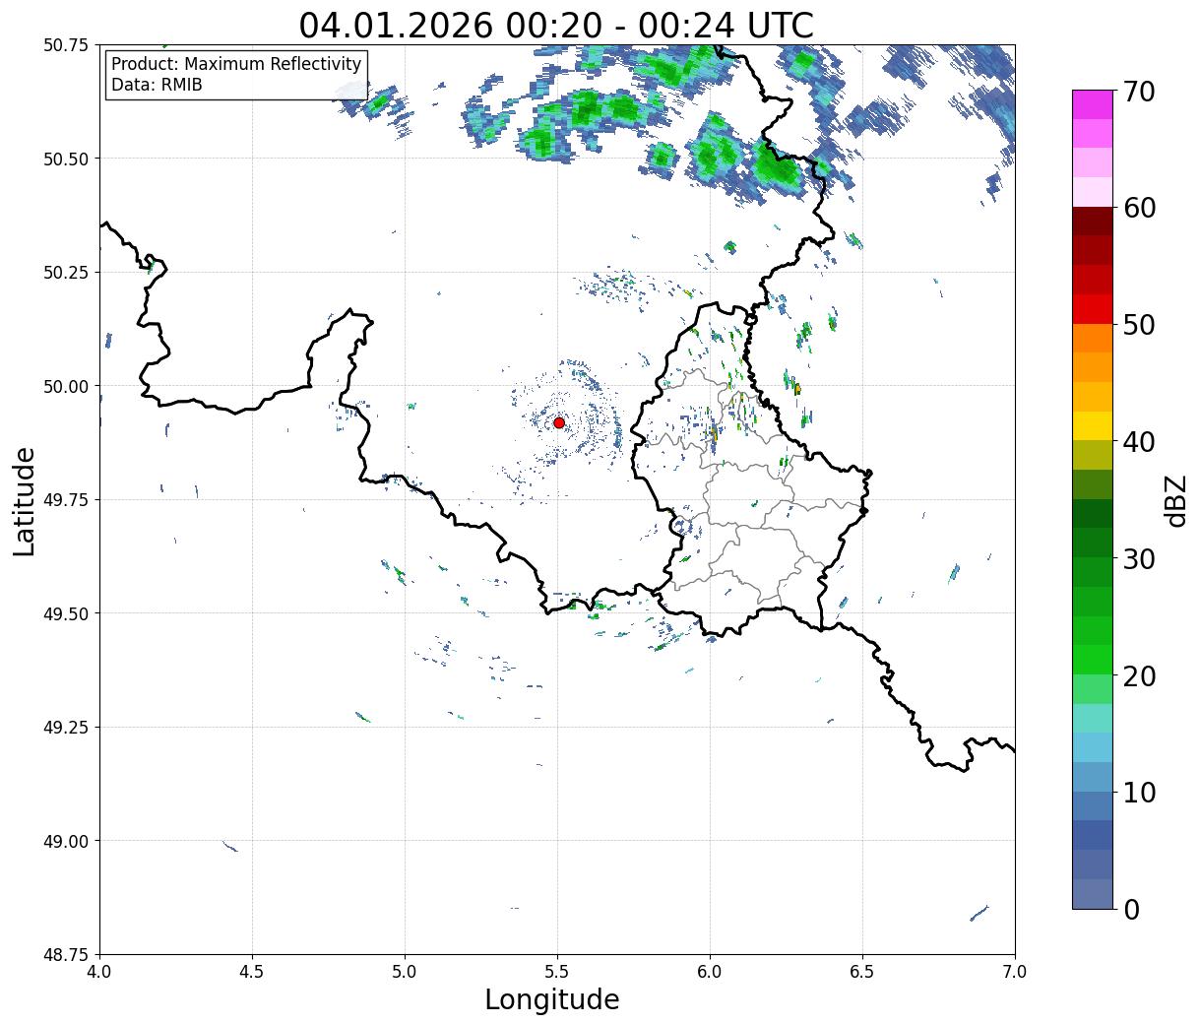Click latitude tick label 49.00
Screen dimensions: 1200x1024
[x=65, y=841]
